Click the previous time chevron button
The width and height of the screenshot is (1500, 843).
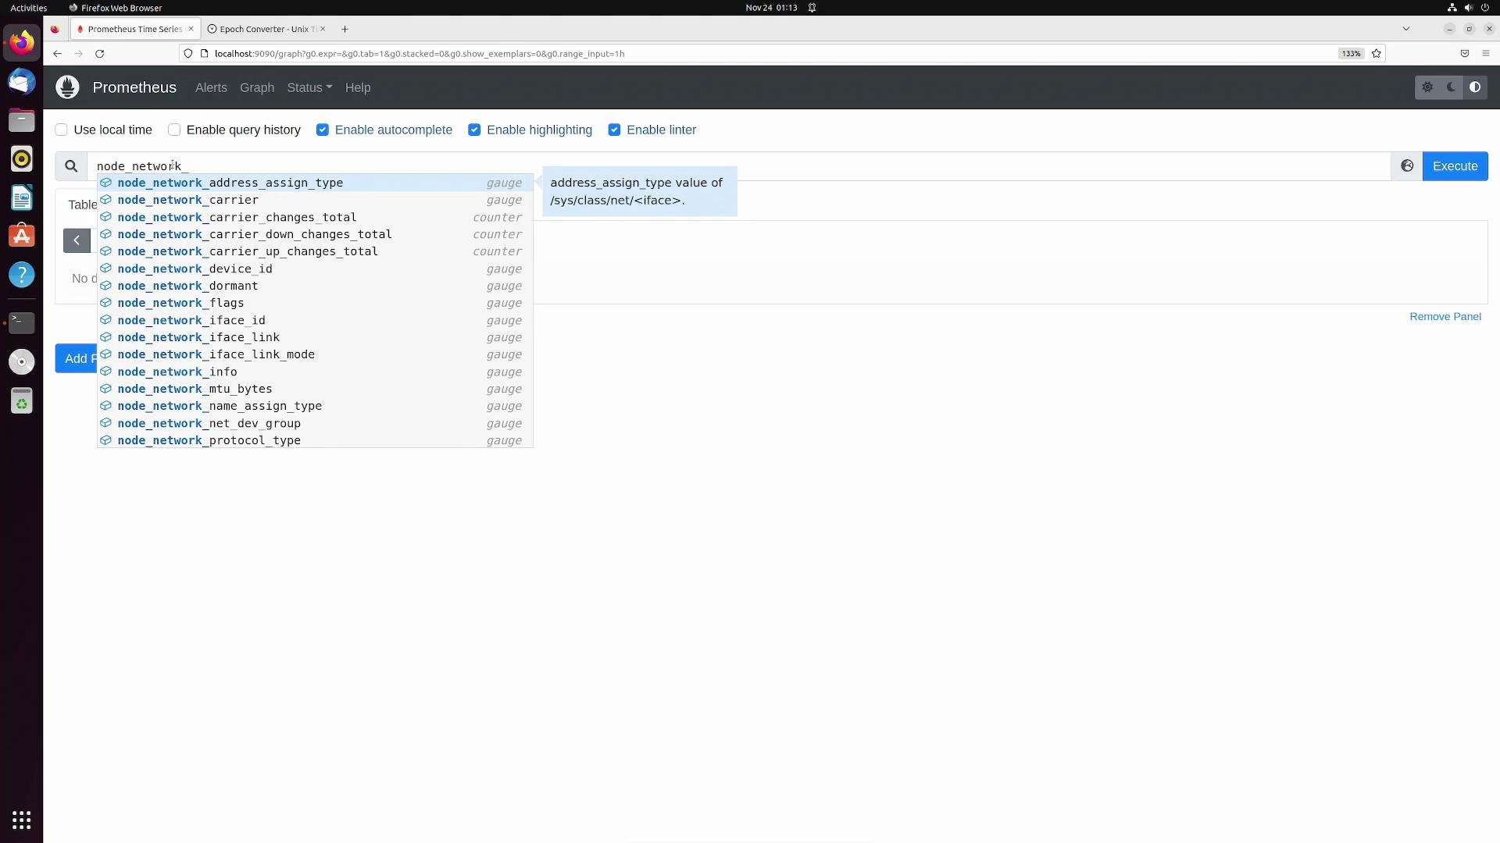click(77, 240)
